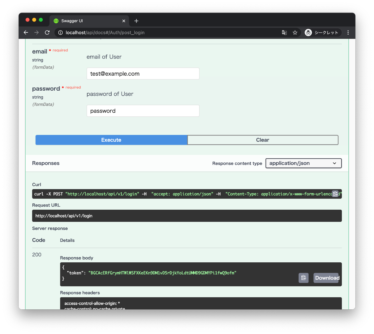This screenshot has width=374, height=334.
Task: Open a new tab with the plus button
Action: point(136,21)
